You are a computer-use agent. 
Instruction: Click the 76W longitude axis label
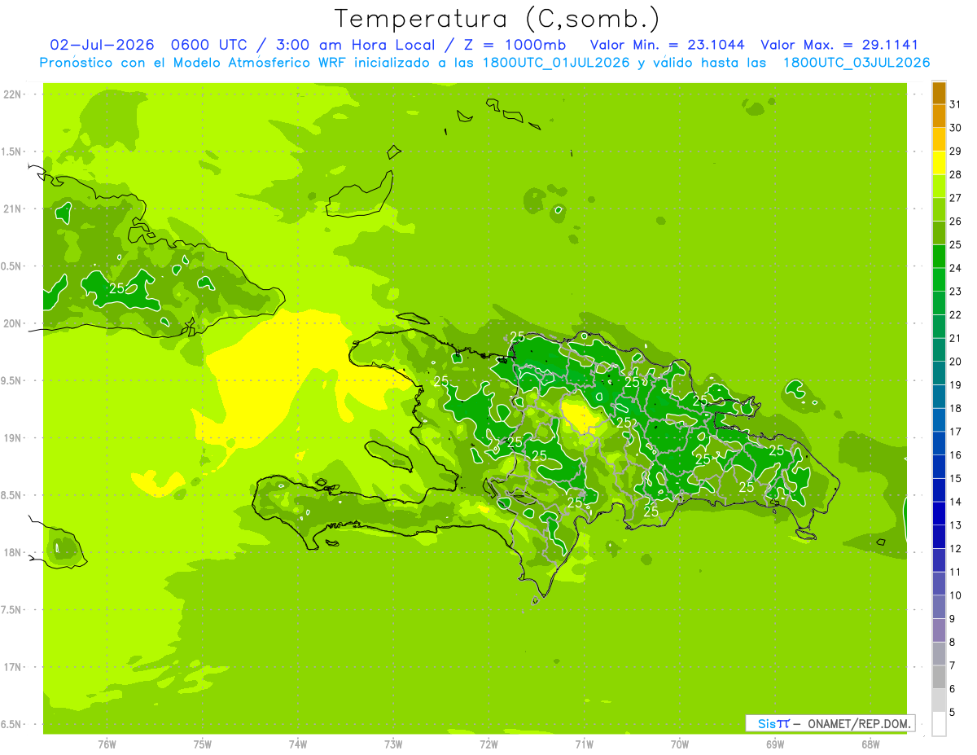click(x=107, y=744)
